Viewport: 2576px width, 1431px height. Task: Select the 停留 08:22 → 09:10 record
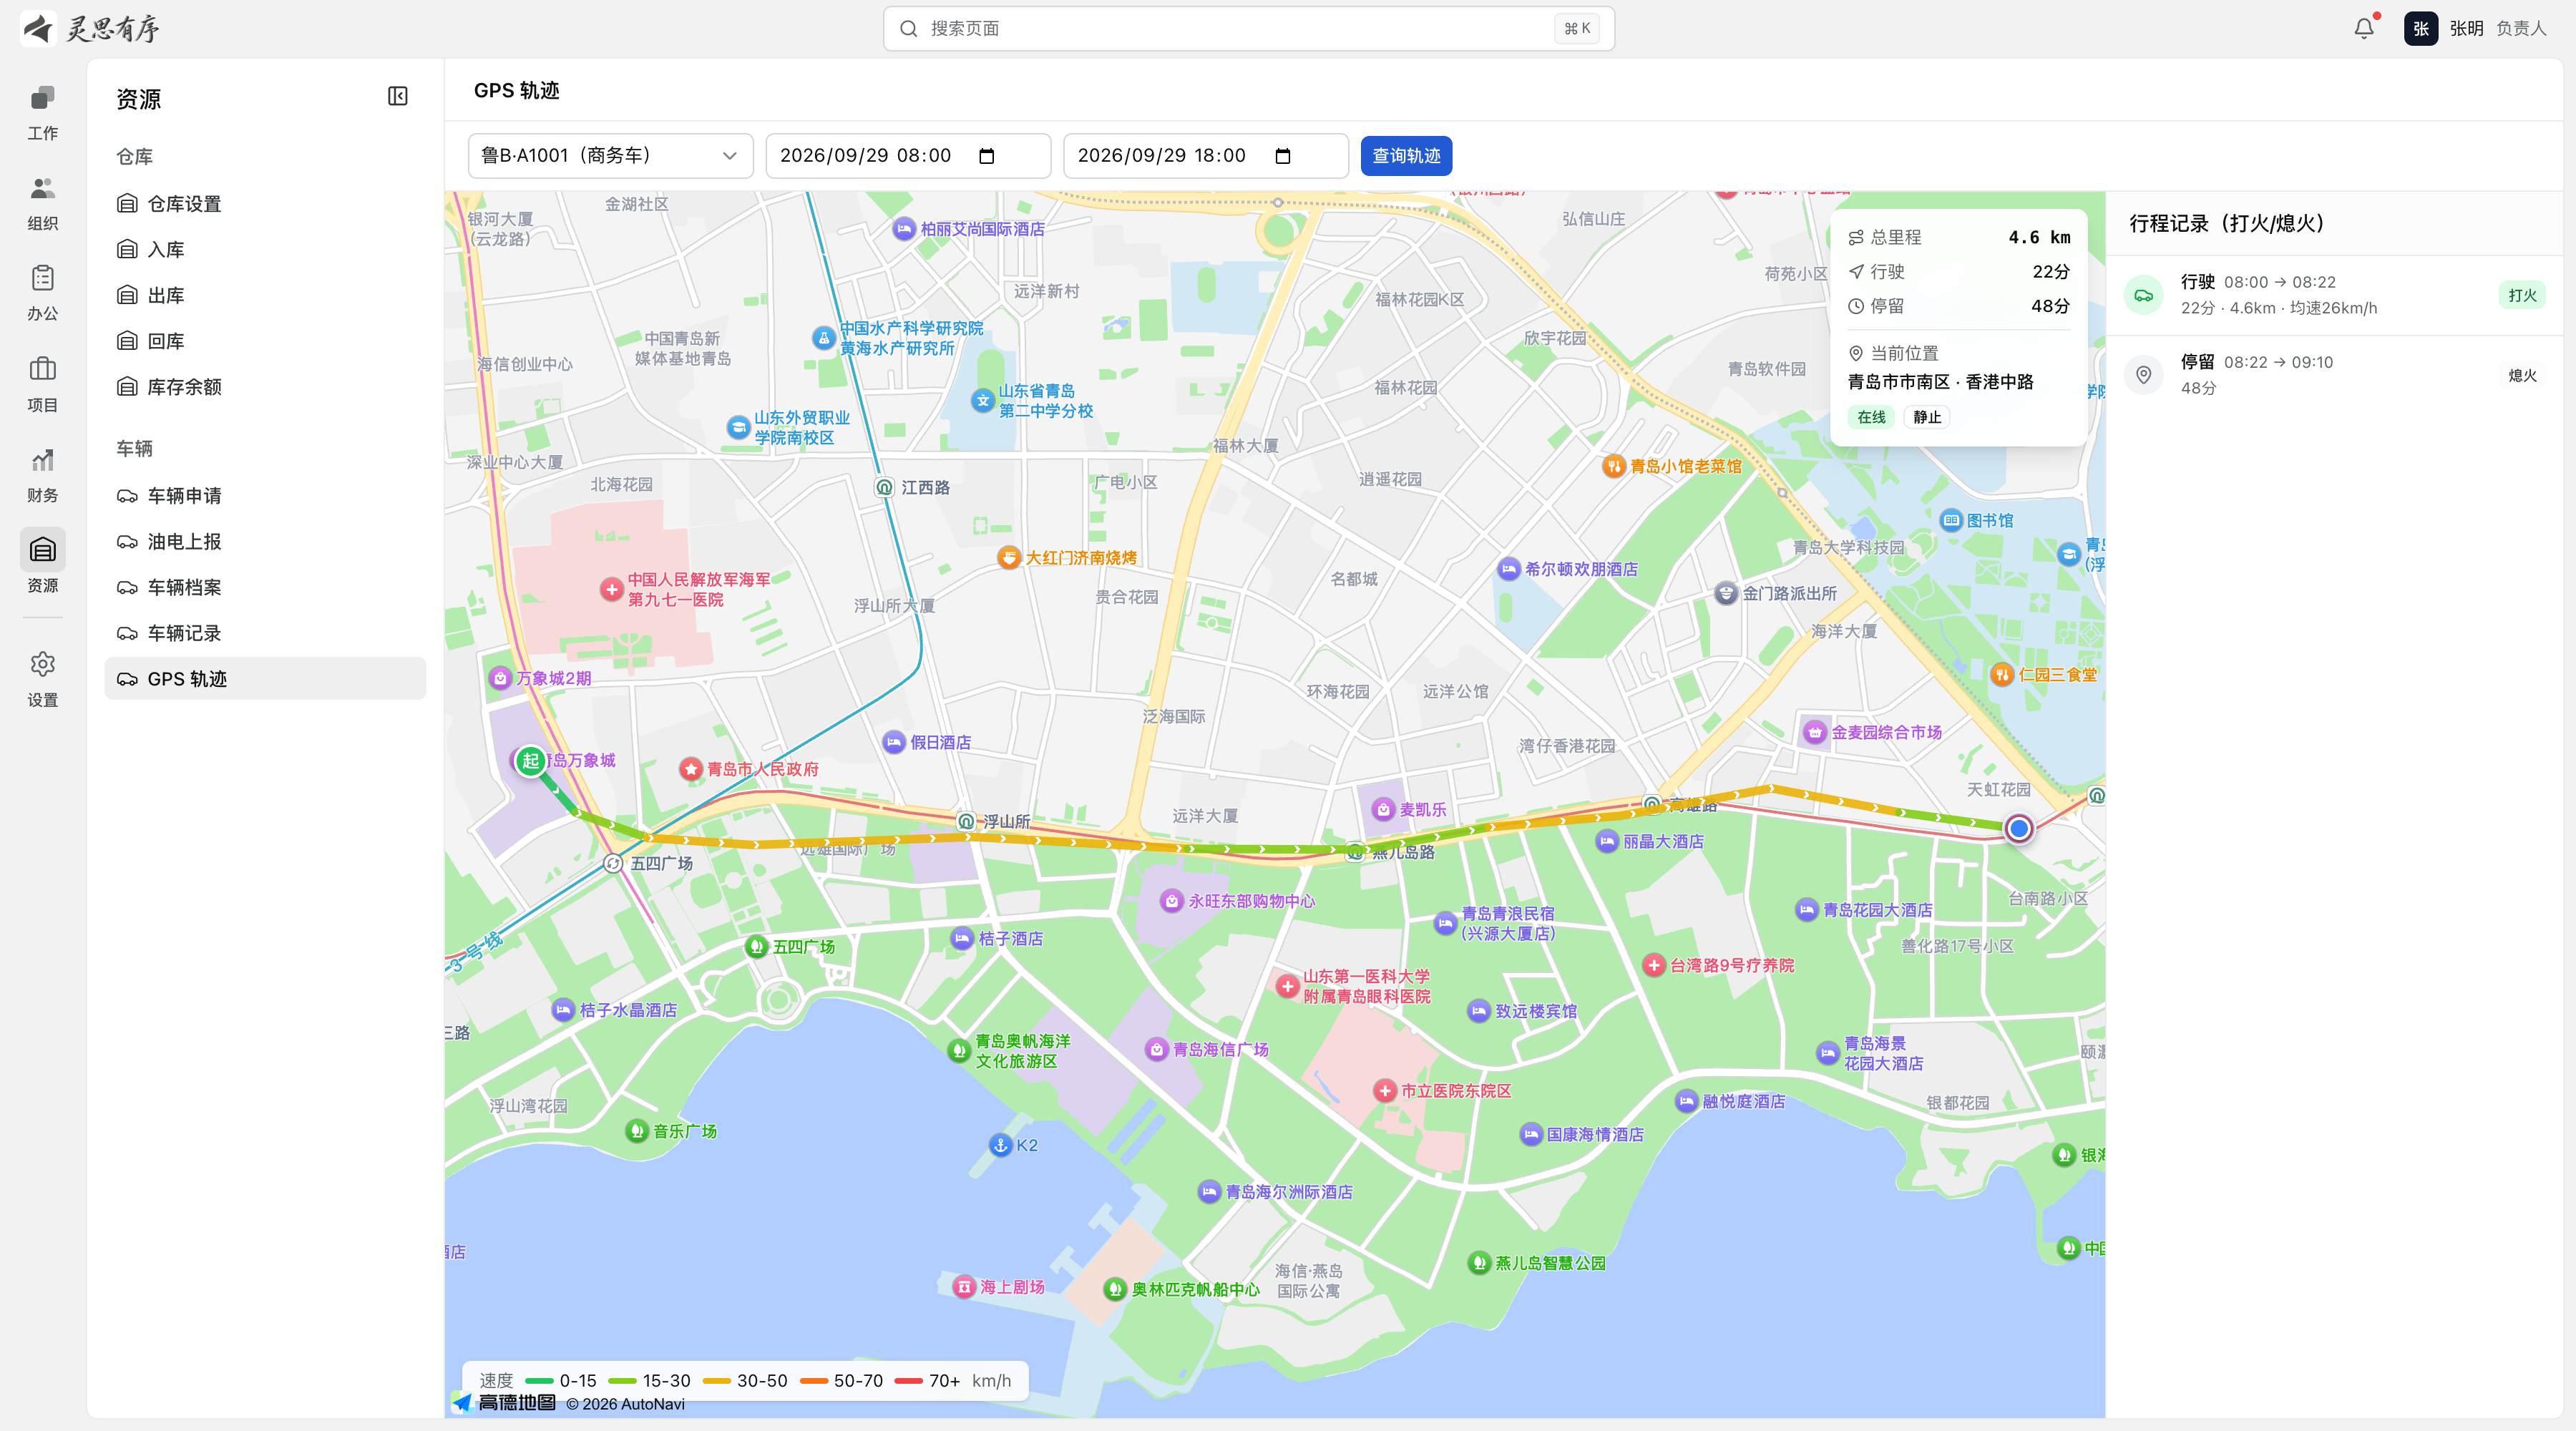tap(2334, 375)
